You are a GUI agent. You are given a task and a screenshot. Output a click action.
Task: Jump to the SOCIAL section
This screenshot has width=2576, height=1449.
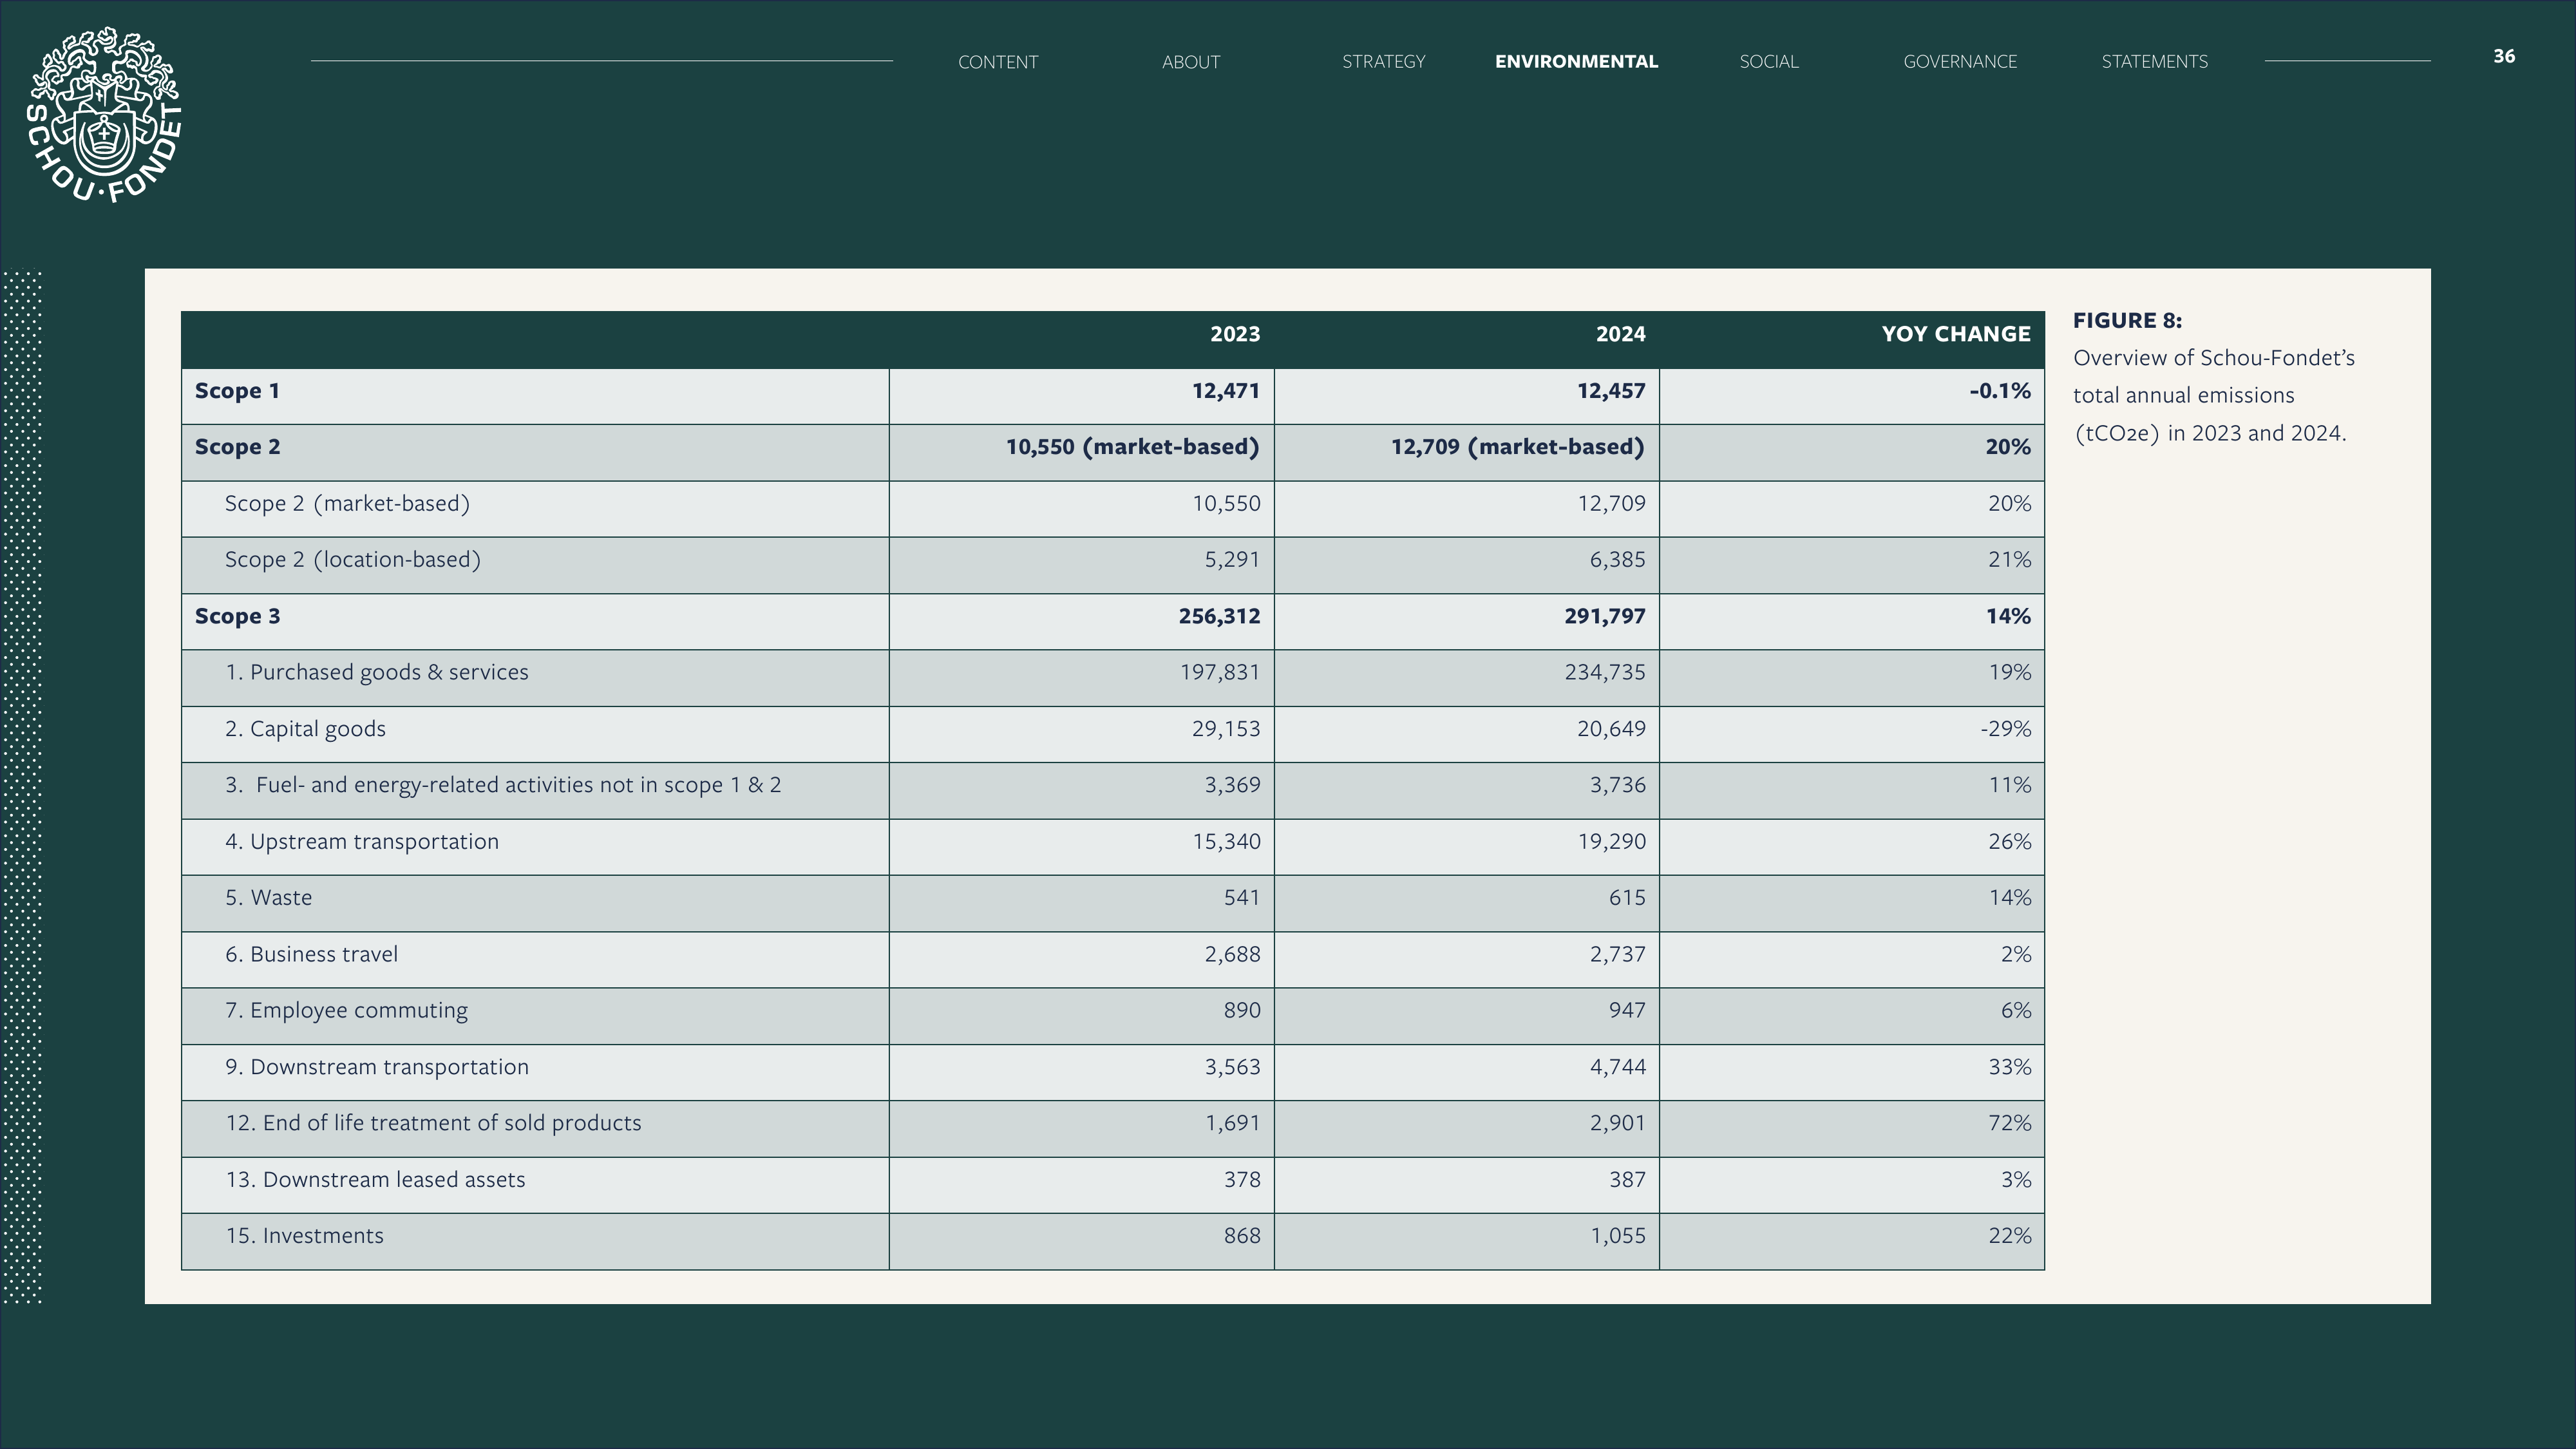pyautogui.click(x=1769, y=62)
